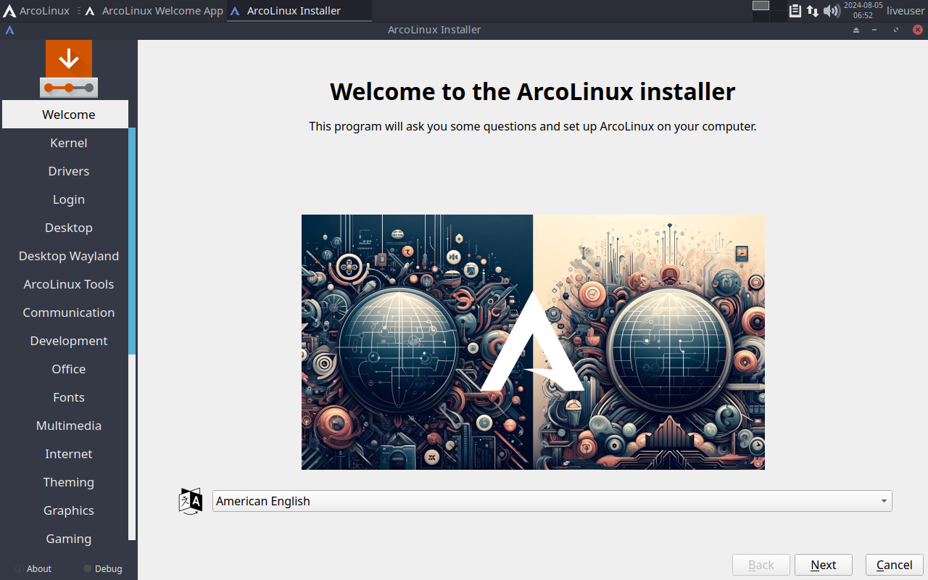This screenshot has width=928, height=580.
Task: Switch to ArcoLinux Welcome App in the taskbar
Action: coord(154,11)
